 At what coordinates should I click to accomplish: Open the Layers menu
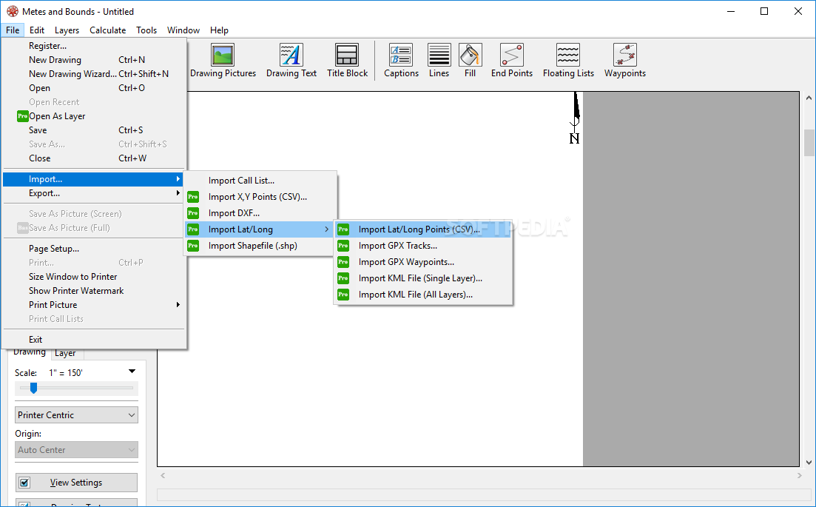coord(67,30)
